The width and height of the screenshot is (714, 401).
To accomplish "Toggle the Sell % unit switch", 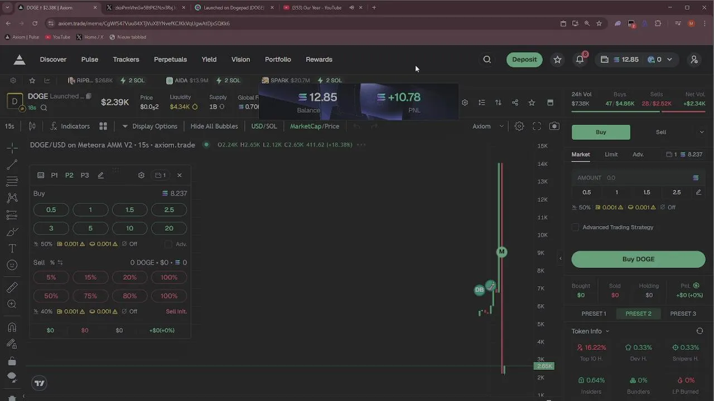I will (x=60, y=262).
